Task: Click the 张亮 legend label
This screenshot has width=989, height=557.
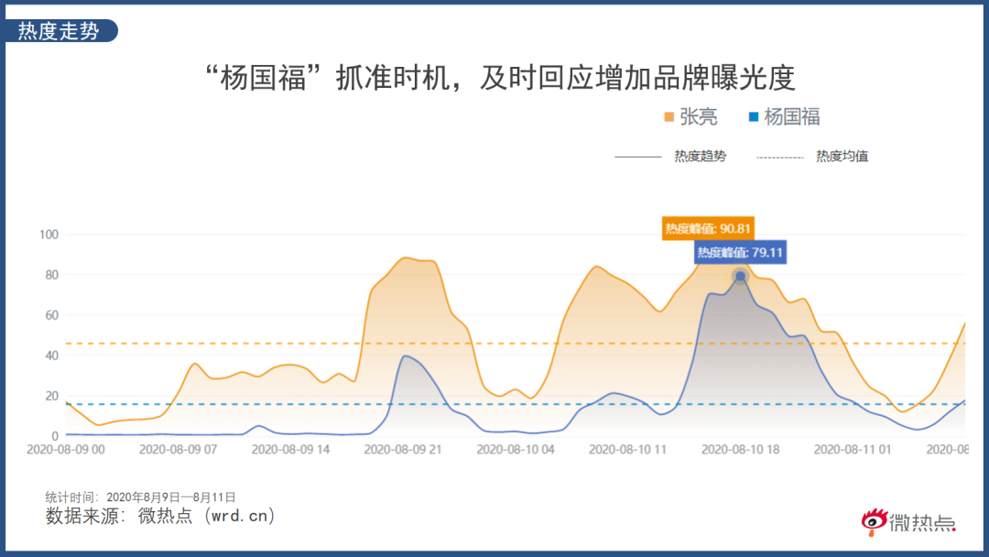Action: [x=698, y=116]
